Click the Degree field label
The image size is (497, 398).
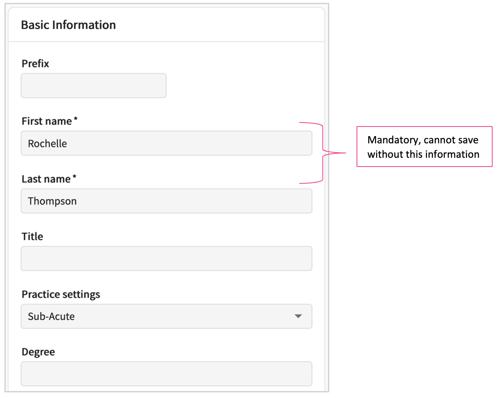(x=38, y=352)
